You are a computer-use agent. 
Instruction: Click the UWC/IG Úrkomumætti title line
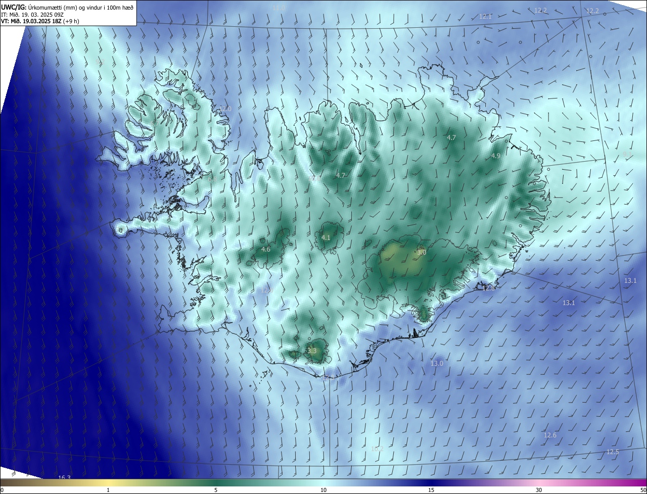coord(67,7)
